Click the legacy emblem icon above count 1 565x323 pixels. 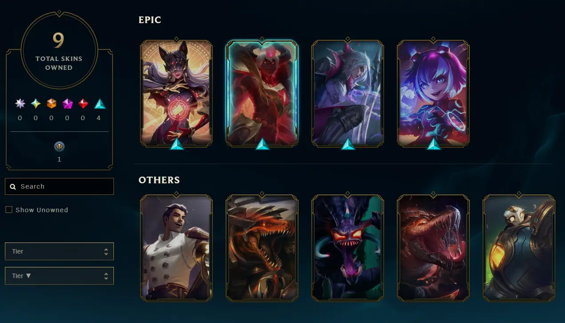59,147
